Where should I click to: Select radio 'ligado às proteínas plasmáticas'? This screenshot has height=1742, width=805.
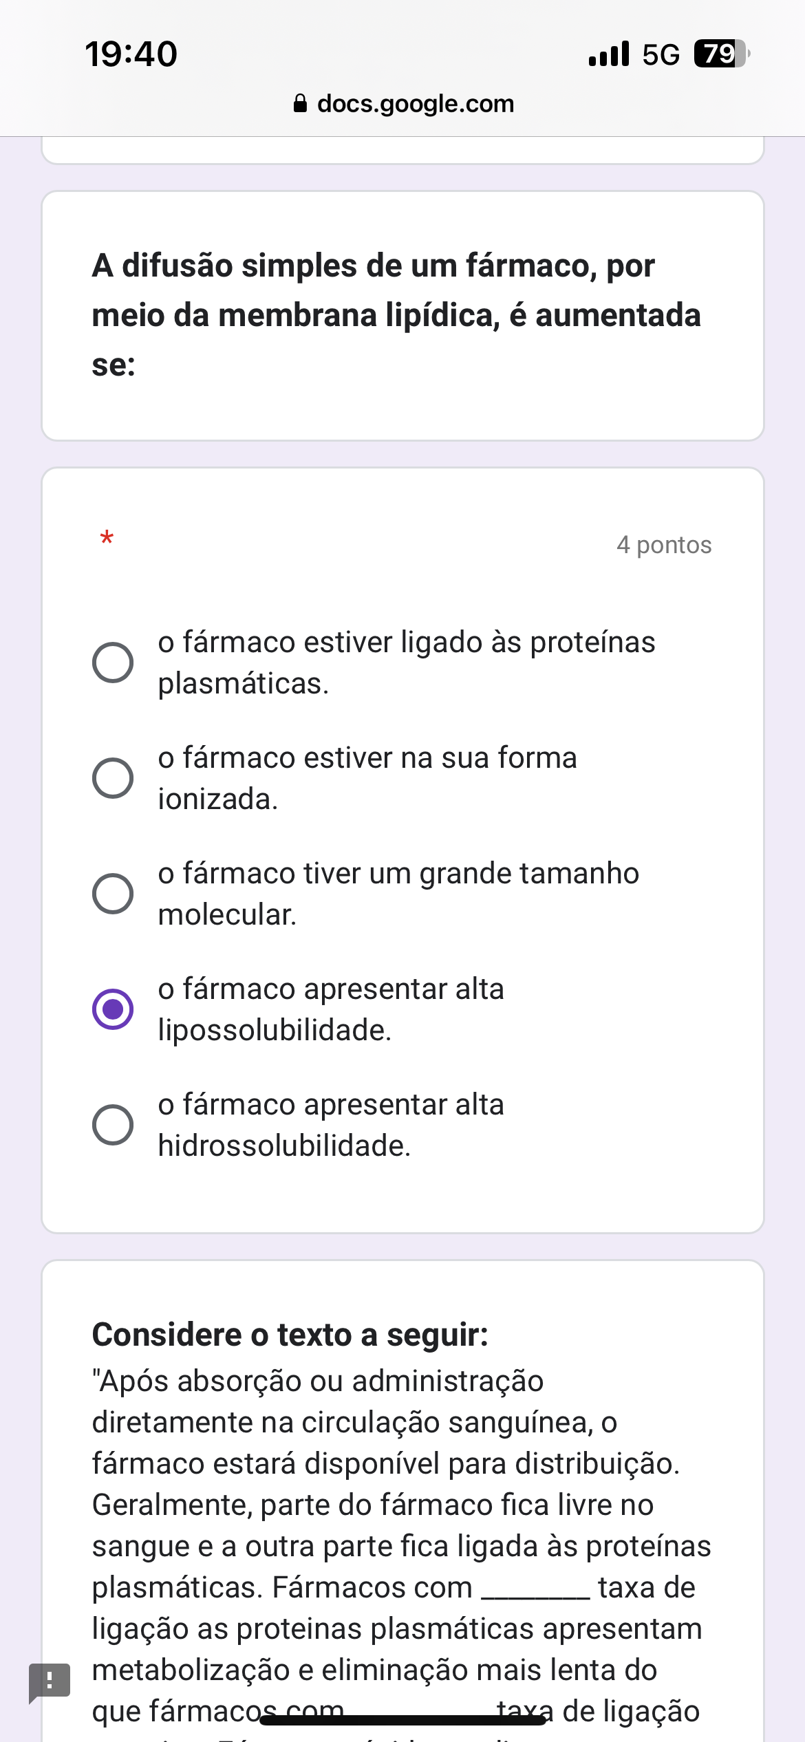click(113, 663)
